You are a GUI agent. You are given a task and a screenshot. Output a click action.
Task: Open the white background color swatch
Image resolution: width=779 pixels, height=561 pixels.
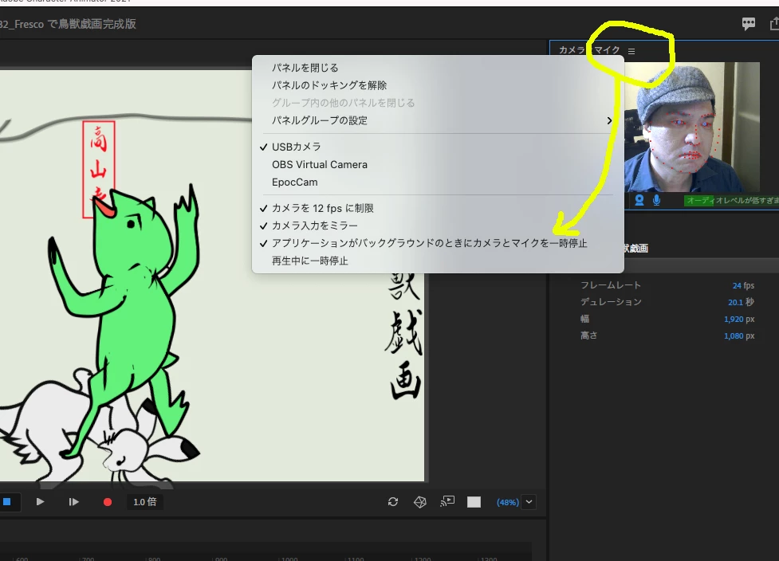(474, 502)
